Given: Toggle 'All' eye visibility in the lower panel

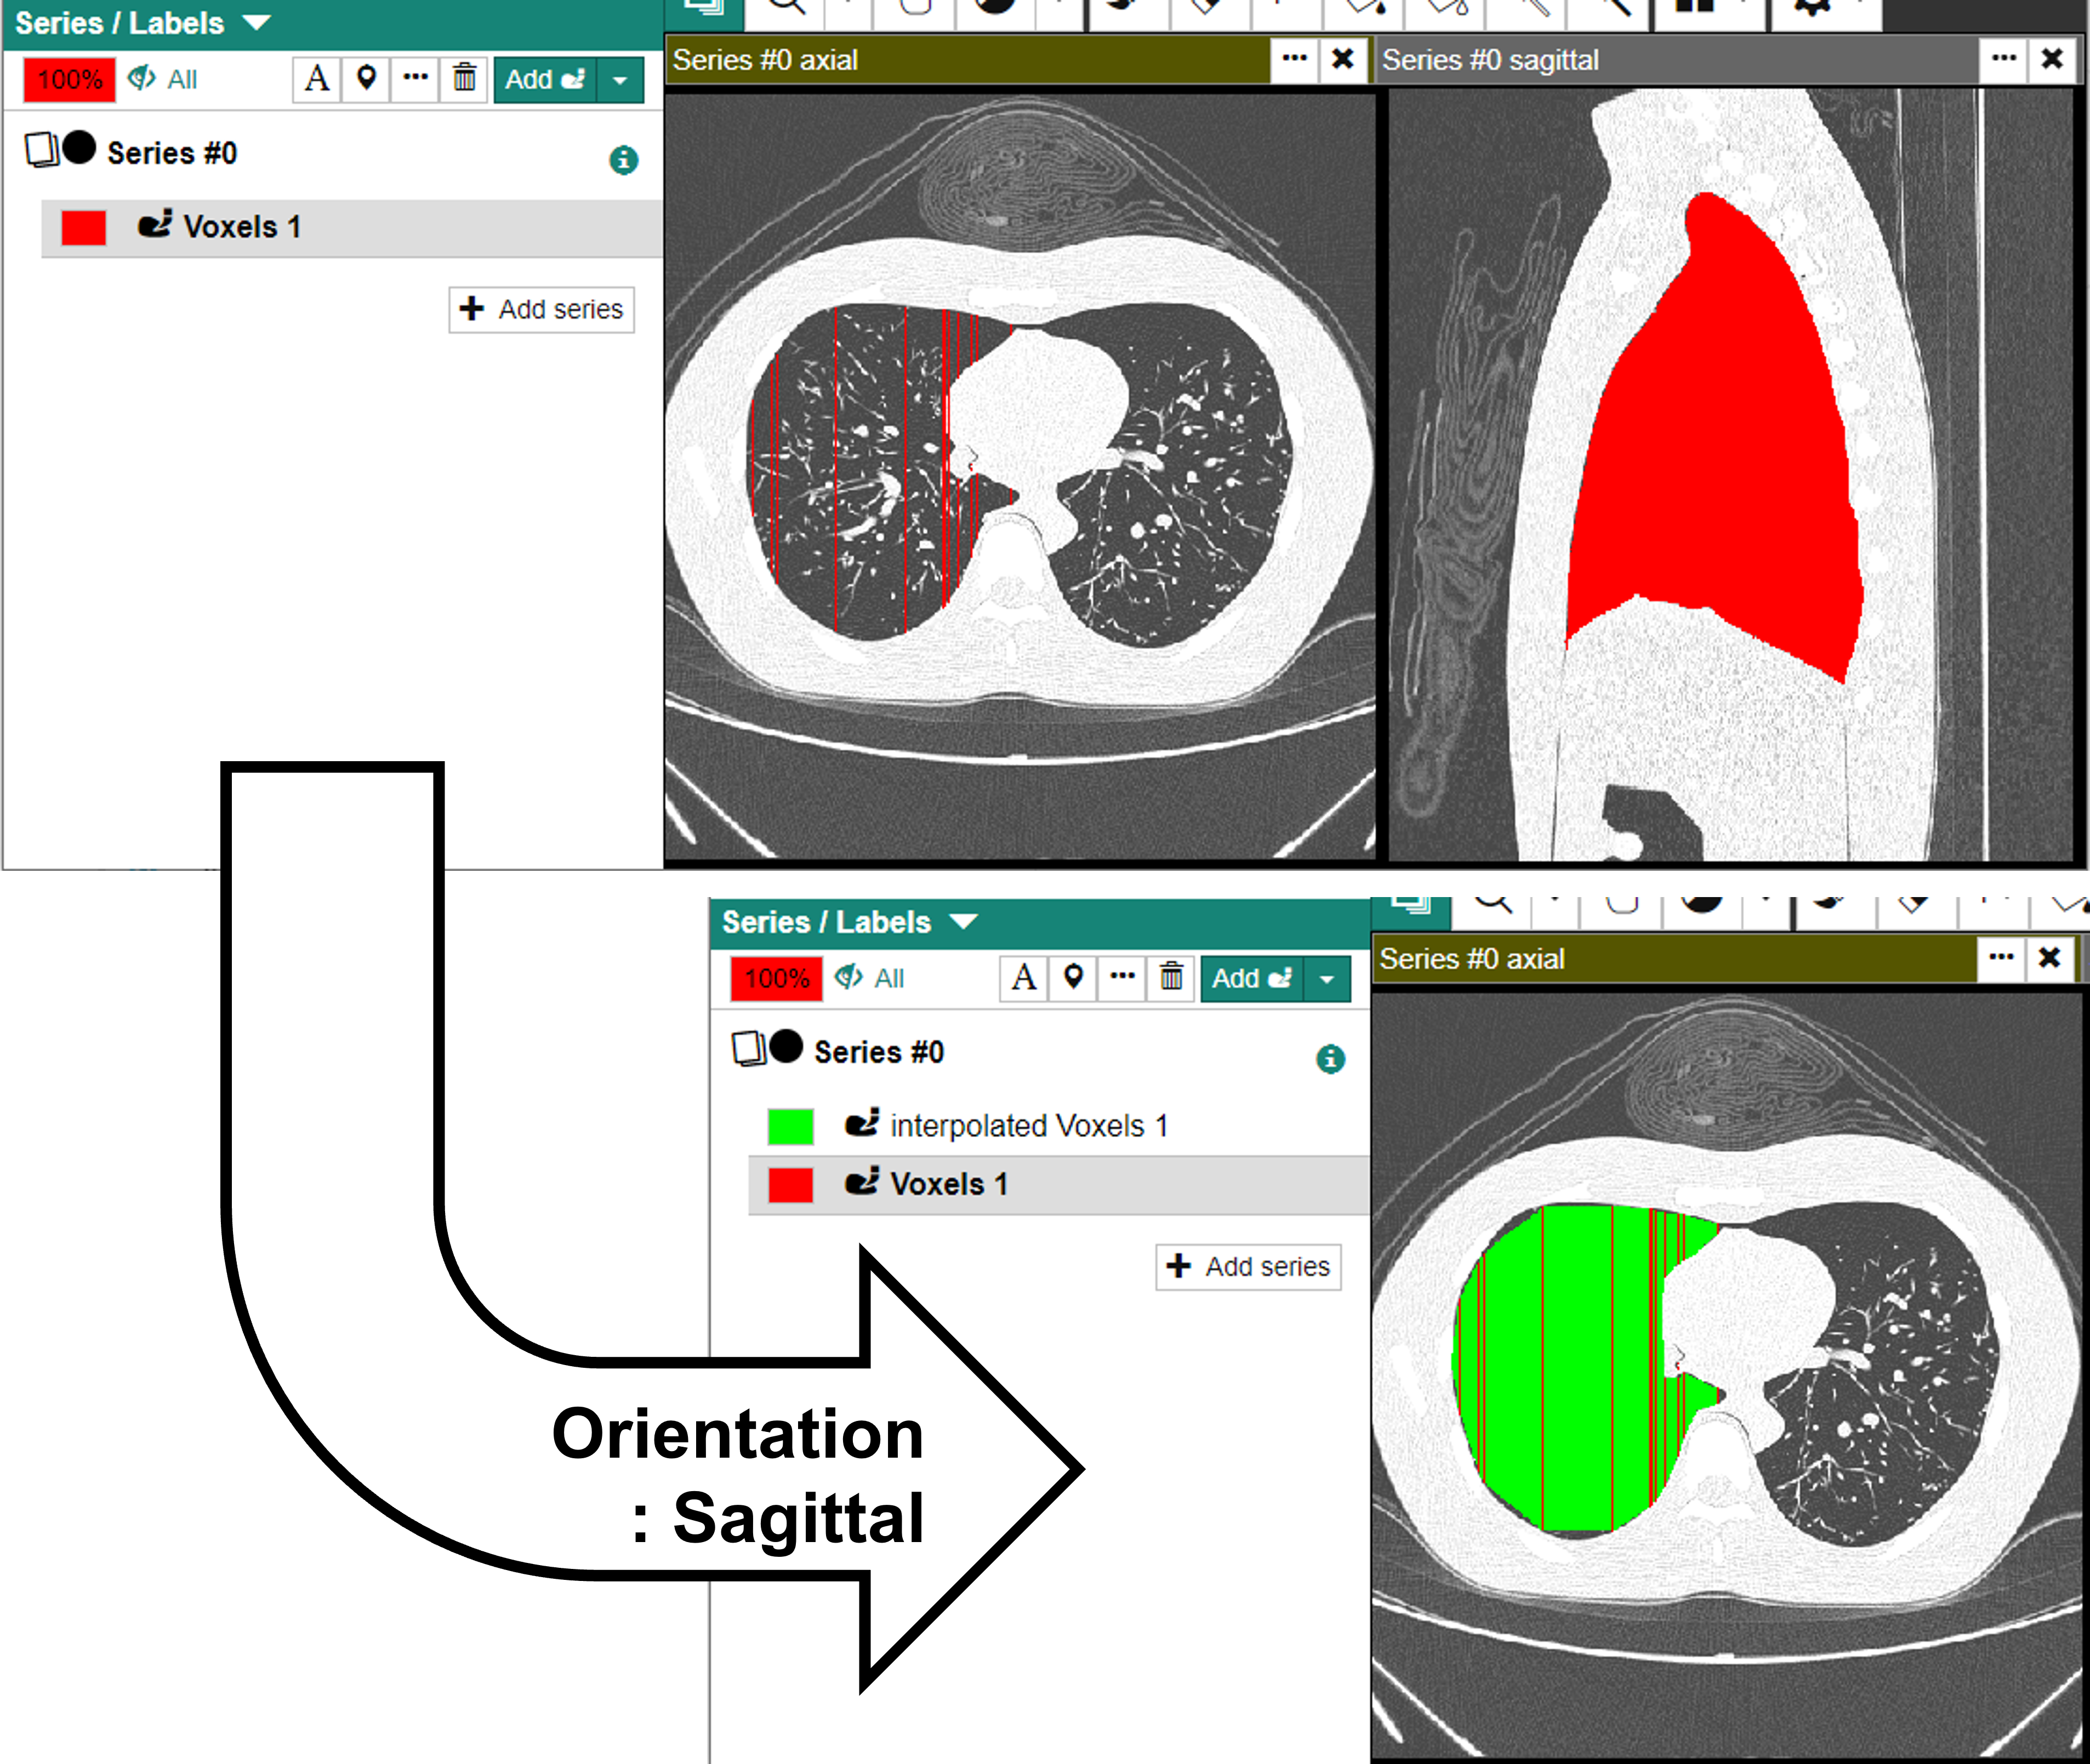Looking at the screenshot, I should [x=870, y=977].
